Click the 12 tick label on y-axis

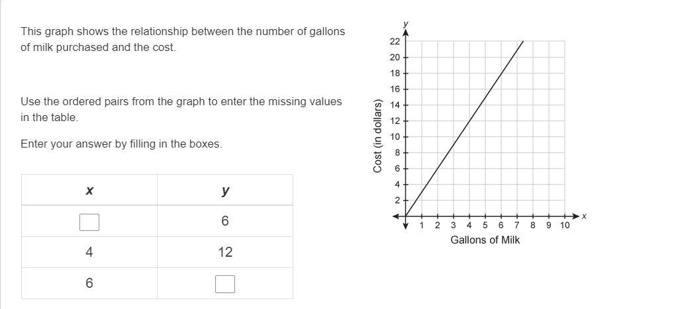coord(395,121)
